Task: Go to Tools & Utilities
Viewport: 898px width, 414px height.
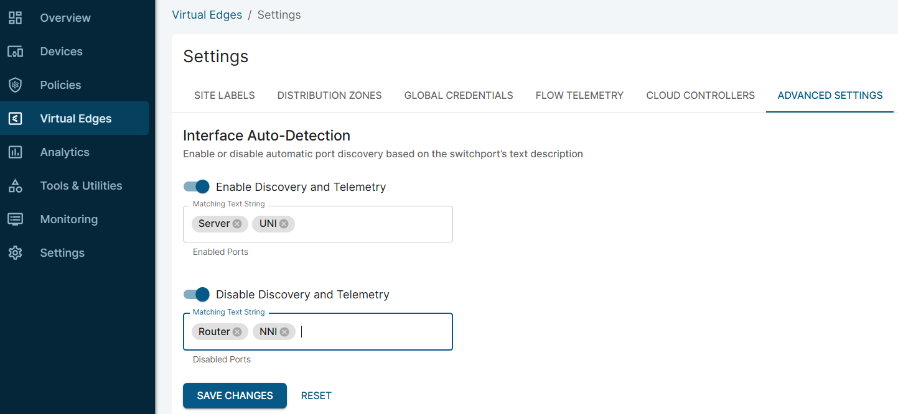Action: 74,186
